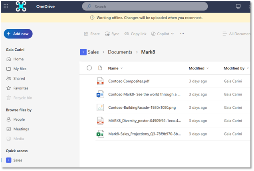
Task: Open Contoso Composites.pdf
Action: pos(129,81)
